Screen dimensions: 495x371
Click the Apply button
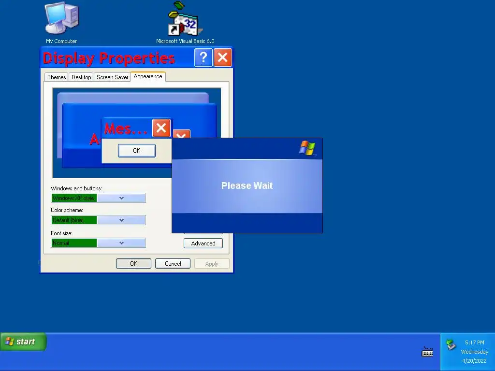click(x=212, y=264)
